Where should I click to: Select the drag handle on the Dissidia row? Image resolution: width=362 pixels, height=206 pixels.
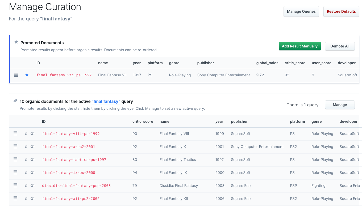(15, 185)
